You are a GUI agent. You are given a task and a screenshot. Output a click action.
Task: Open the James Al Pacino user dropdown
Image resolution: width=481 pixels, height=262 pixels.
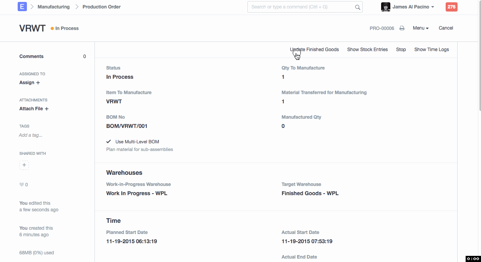point(413,7)
